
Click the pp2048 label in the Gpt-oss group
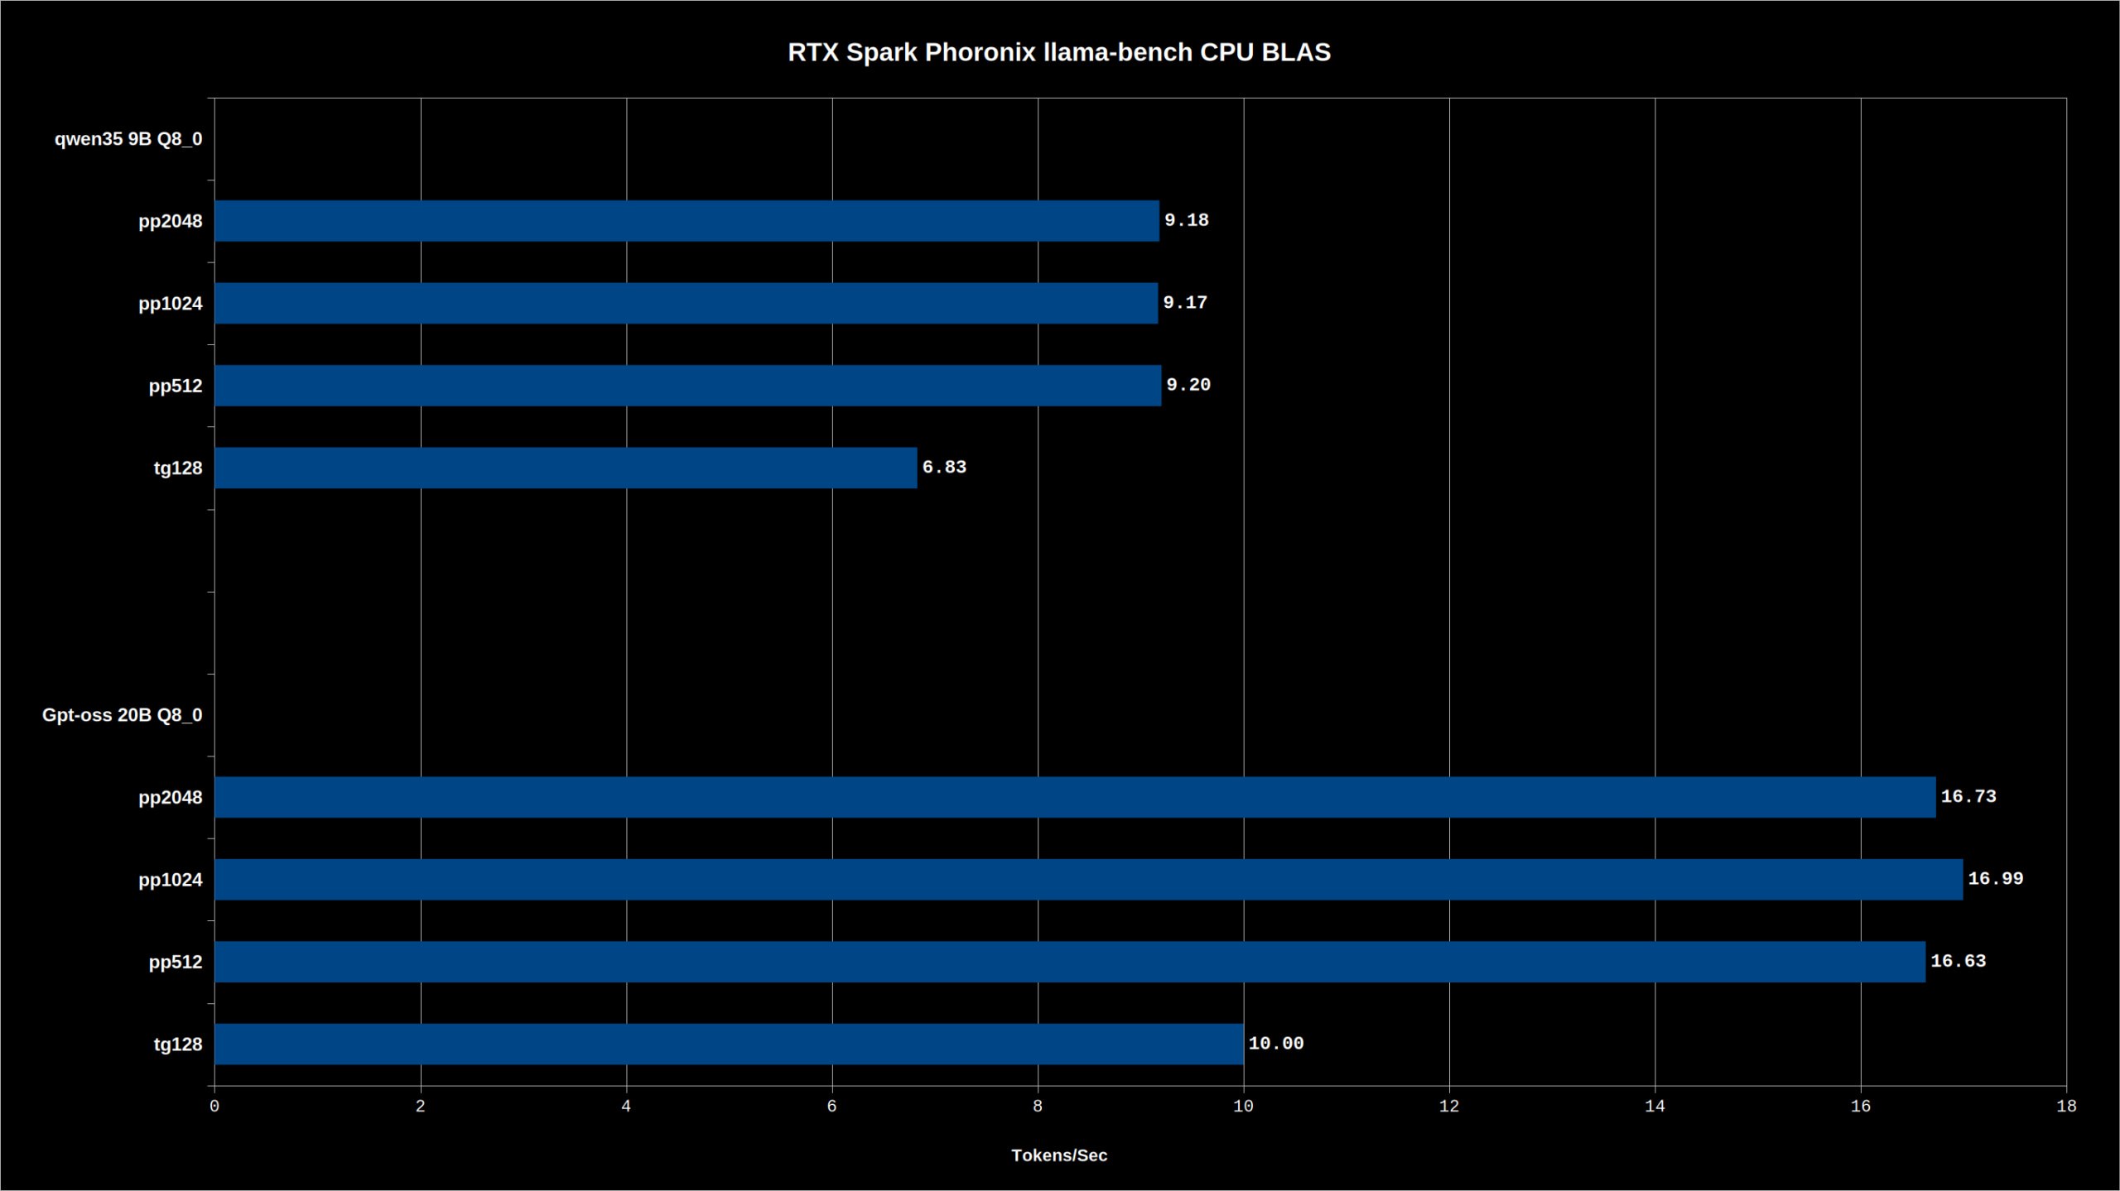(171, 797)
